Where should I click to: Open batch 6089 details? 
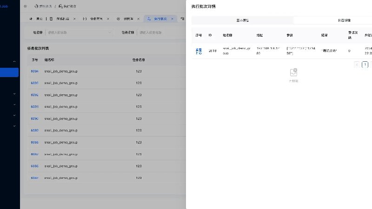click(34, 131)
